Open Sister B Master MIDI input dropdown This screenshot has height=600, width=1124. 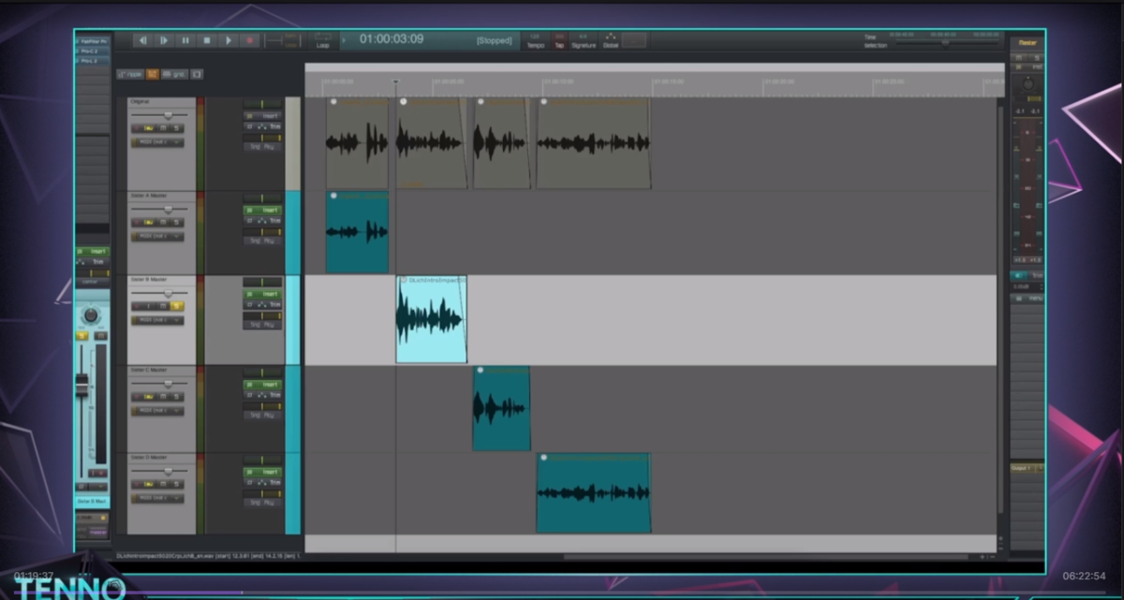pos(157,320)
